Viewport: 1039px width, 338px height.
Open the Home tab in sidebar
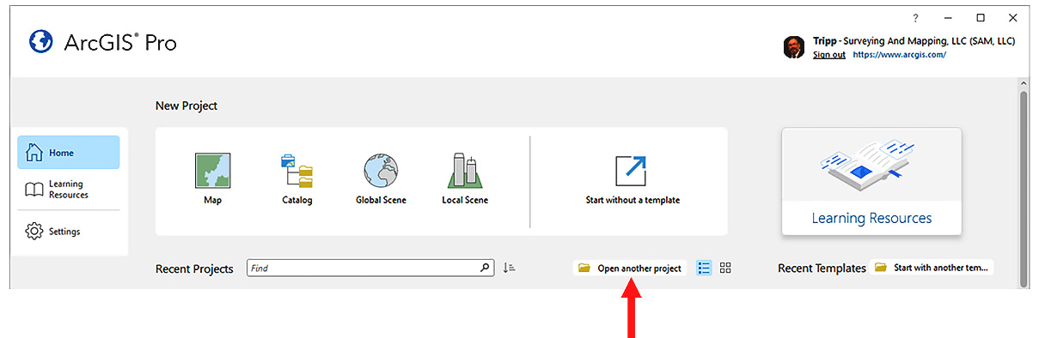pos(69,153)
